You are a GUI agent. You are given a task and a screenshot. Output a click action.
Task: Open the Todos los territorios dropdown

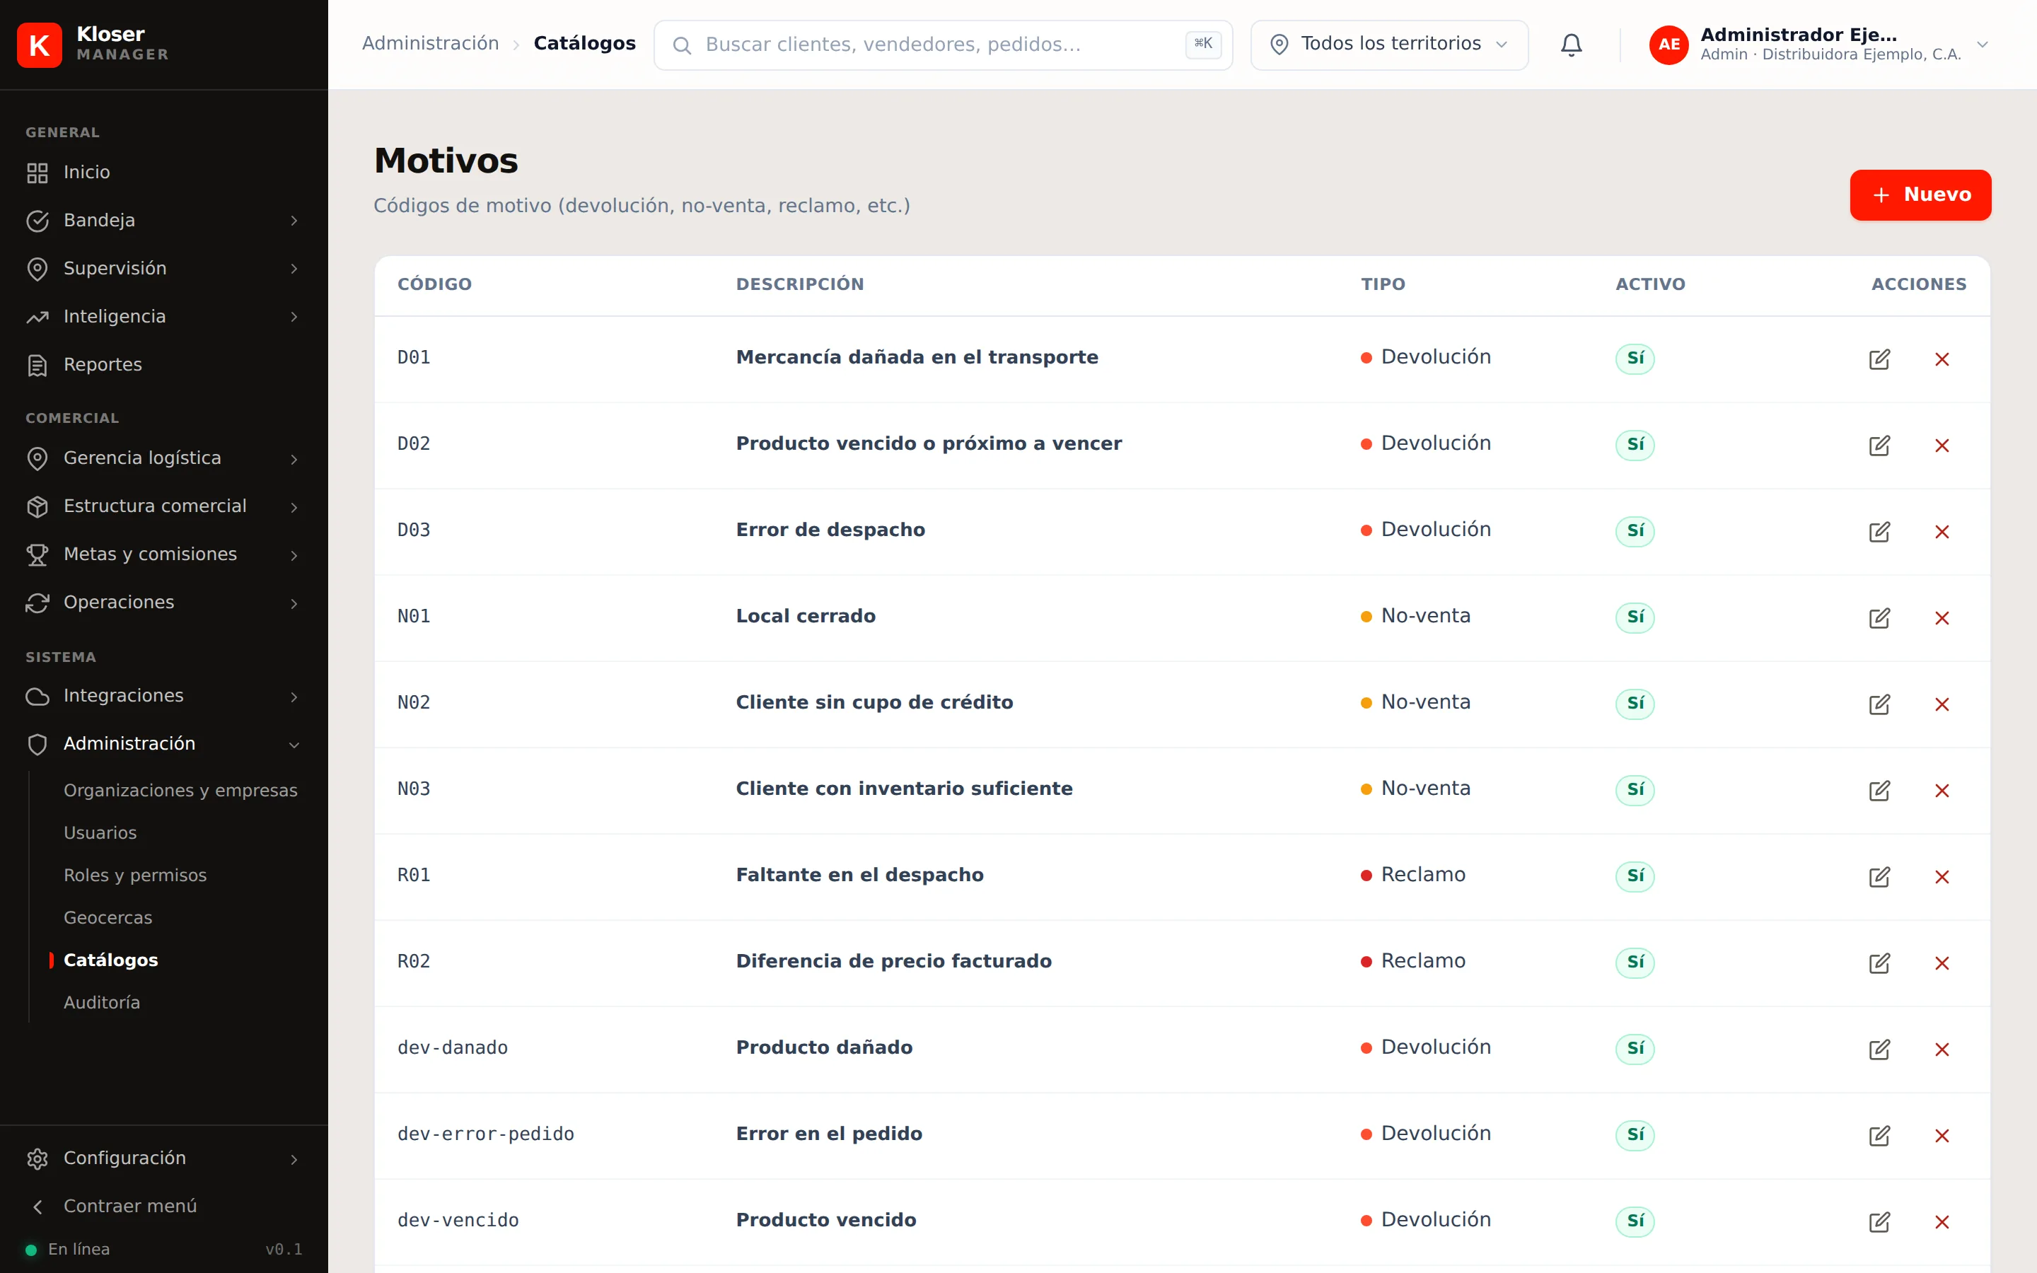[1389, 45]
